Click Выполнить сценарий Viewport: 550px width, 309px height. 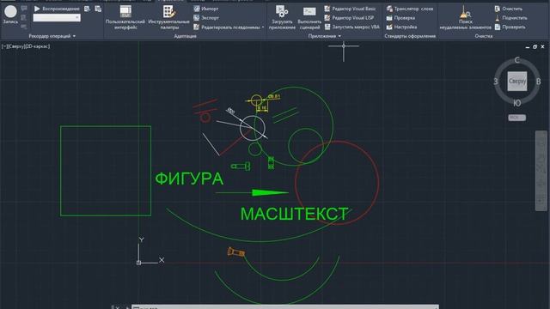309,17
